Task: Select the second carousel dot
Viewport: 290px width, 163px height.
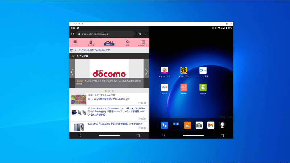Action: click(109, 91)
